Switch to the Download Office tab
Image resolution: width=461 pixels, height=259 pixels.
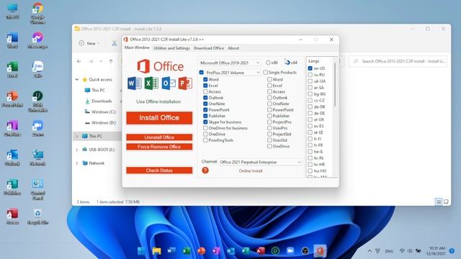click(209, 48)
